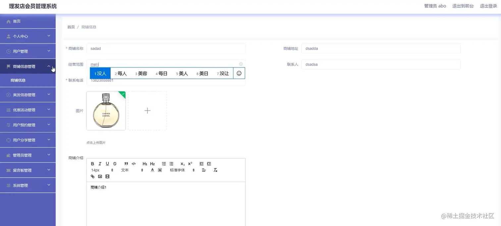501x226 pixels.
Task: Open the 标准字体 font family dropdown
Action: coord(182,170)
